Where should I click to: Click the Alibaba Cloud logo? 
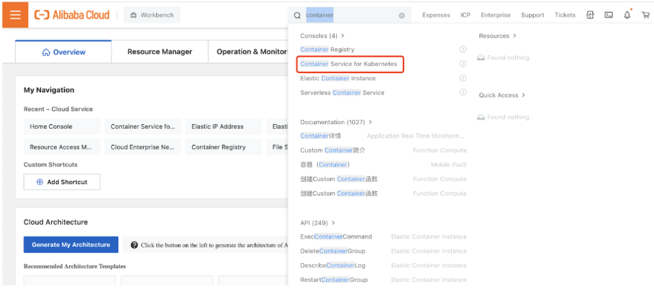72,15
